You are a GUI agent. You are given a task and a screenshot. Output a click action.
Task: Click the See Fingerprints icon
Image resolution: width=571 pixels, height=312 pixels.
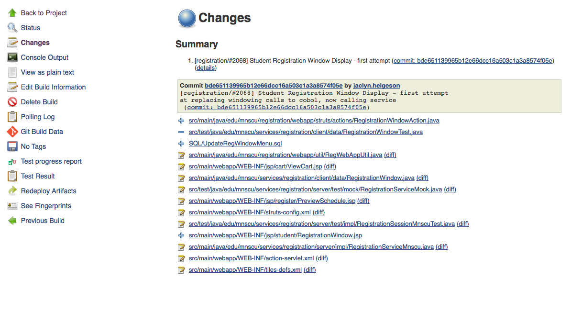[x=12, y=206]
